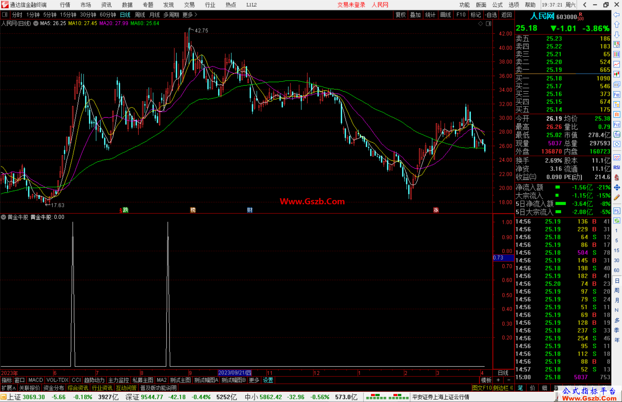Select the MACD indicator tab
The height and width of the screenshot is (402, 622).
coord(36,380)
